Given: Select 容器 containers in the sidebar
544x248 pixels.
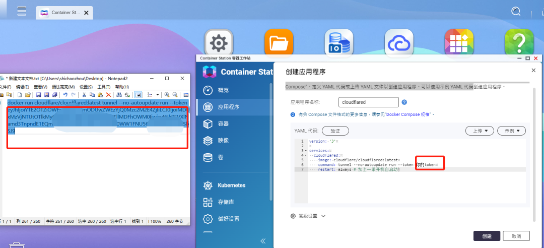Looking at the screenshot, I should [208, 124].
